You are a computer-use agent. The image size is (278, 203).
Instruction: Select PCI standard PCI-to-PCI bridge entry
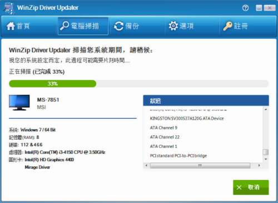(x=178, y=156)
